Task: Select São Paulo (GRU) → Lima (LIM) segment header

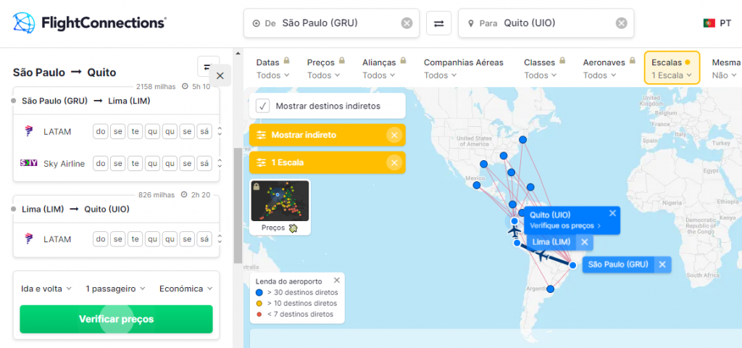Action: coord(117,101)
